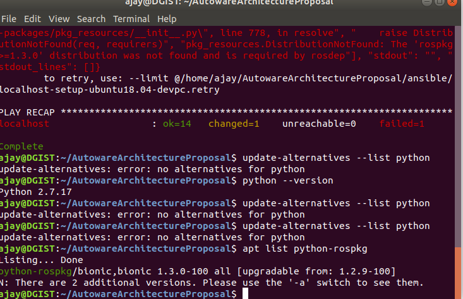Open the Terminal menu

131,19
